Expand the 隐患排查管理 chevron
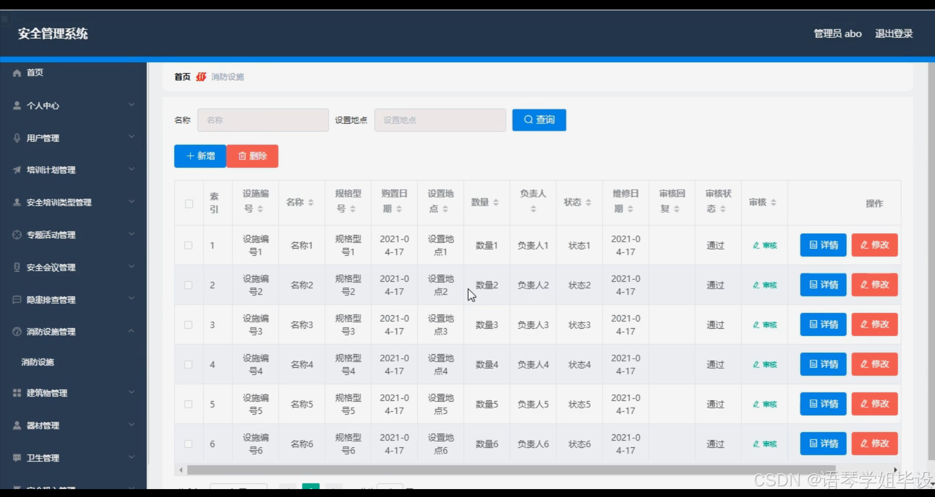The height and width of the screenshot is (497, 935). pyautogui.click(x=131, y=298)
